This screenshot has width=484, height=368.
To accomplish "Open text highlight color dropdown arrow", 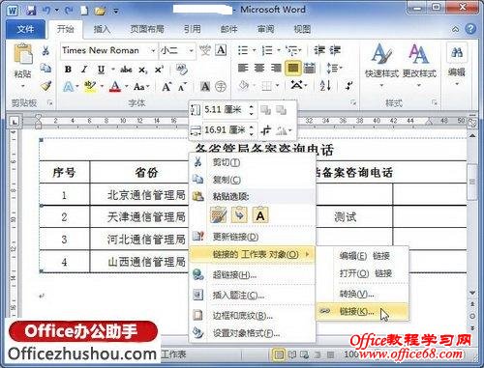I will pos(102,86).
